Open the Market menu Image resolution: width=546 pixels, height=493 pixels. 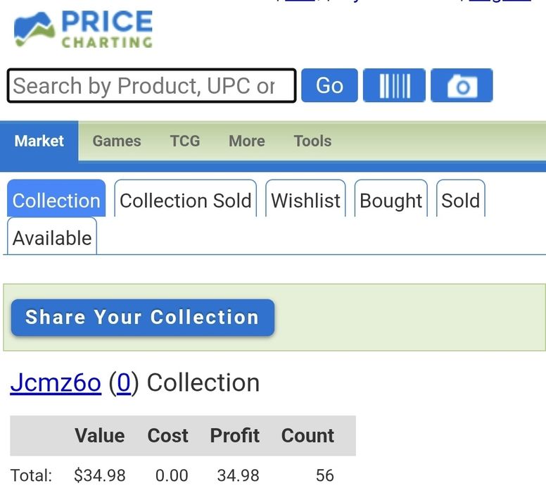tap(39, 141)
